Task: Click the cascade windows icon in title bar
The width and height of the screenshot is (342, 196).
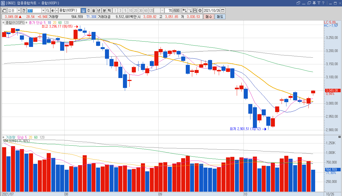Action: tap(309, 3)
